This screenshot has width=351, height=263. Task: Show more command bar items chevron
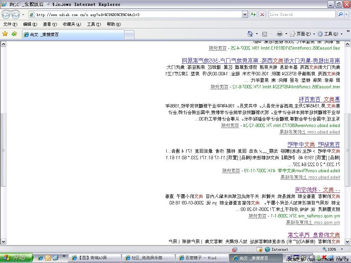[x=348, y=31]
